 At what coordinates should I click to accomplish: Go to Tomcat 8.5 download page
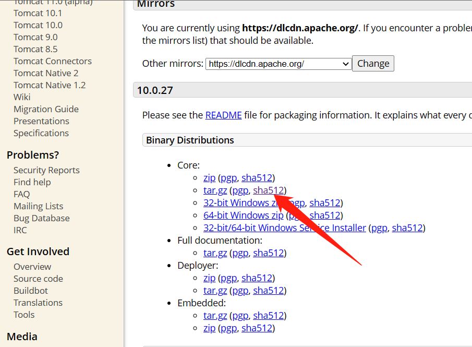click(35, 50)
